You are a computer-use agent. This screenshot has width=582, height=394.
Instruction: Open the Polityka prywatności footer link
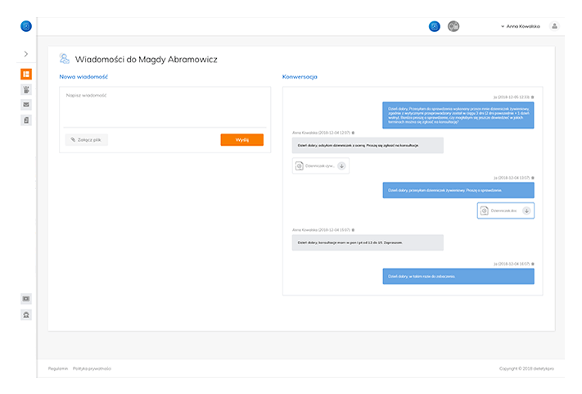coord(92,369)
